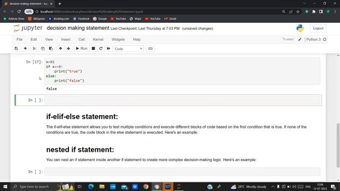Open the command palette keyboard icon
This screenshot has height=191, width=340.
pos(150,48)
